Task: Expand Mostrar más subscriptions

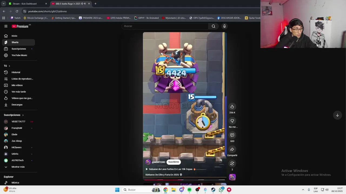Action: tap(18, 167)
